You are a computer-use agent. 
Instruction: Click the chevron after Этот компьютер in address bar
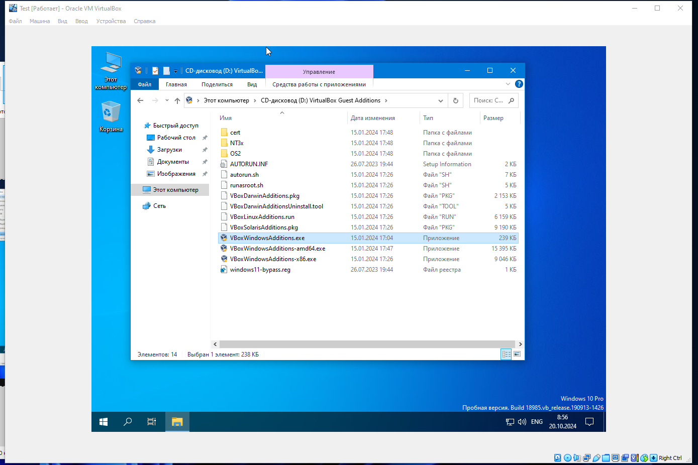click(x=255, y=100)
